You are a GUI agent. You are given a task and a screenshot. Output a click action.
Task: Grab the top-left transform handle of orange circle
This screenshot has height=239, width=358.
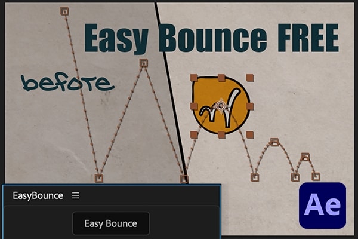click(x=194, y=78)
